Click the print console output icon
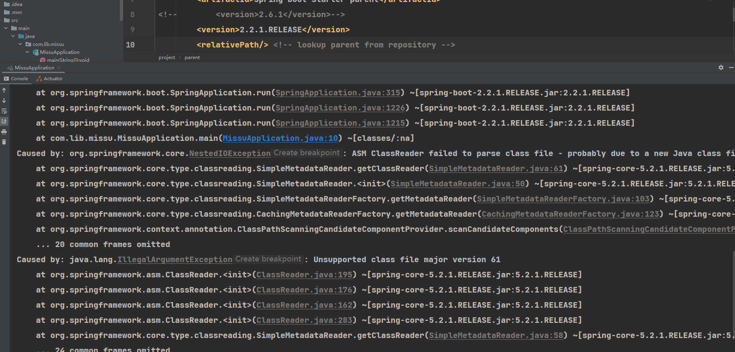 coord(4,132)
